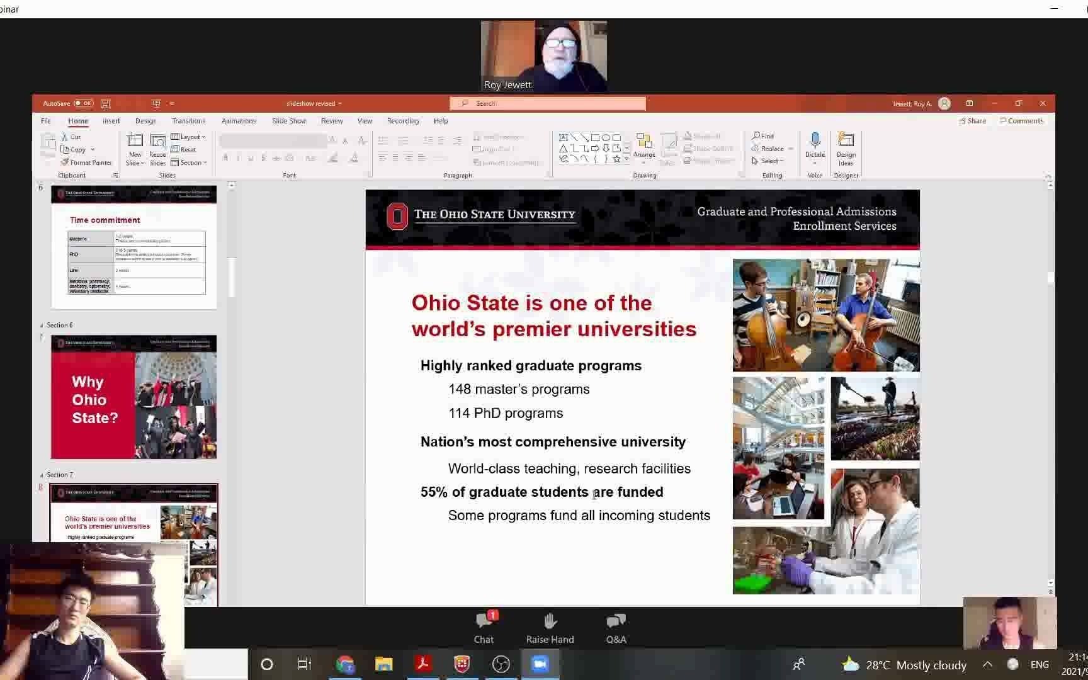Image resolution: width=1088 pixels, height=680 pixels.
Task: Select the rectangle shape in gallery
Action: (594, 137)
